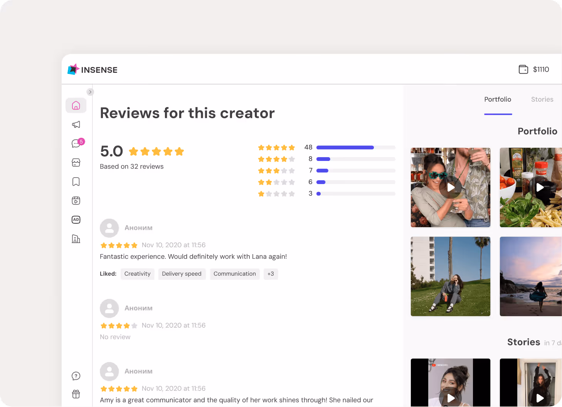562x407 pixels.
Task: Open saved creators via bookmark icon
Action: click(76, 181)
